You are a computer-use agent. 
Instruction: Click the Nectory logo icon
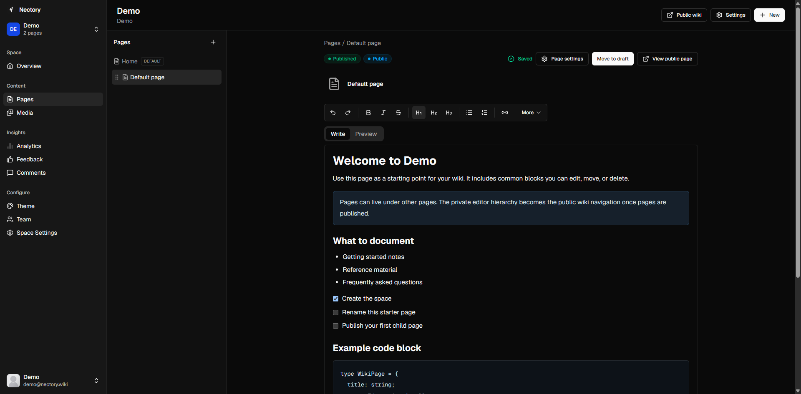click(11, 10)
